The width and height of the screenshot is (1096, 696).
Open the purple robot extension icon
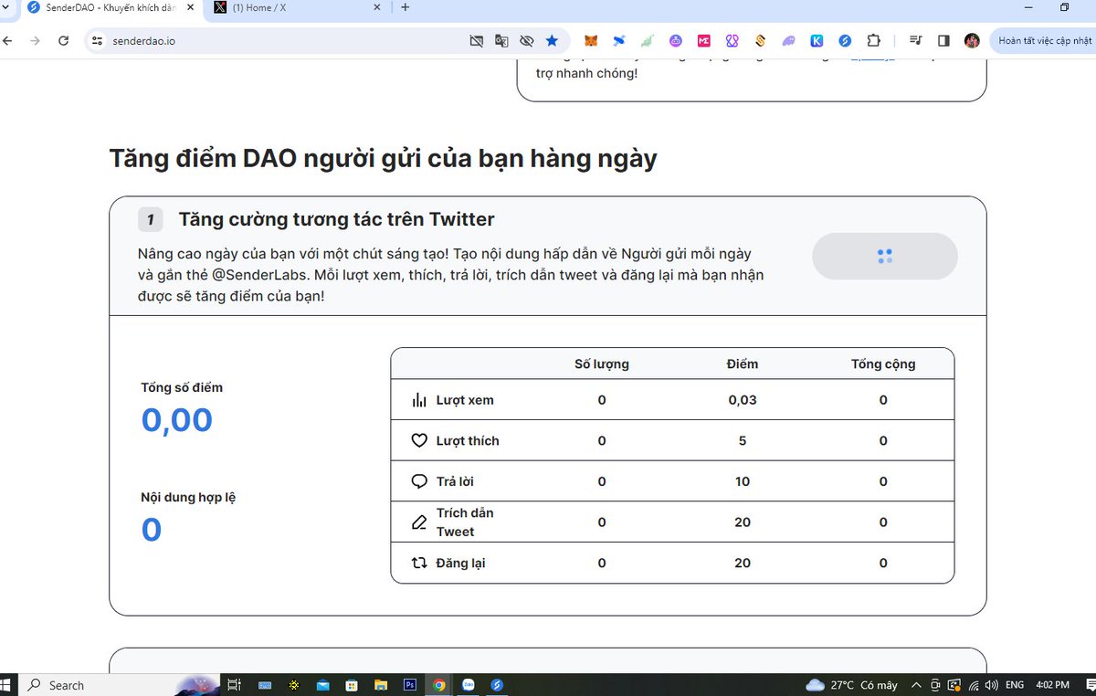click(676, 40)
